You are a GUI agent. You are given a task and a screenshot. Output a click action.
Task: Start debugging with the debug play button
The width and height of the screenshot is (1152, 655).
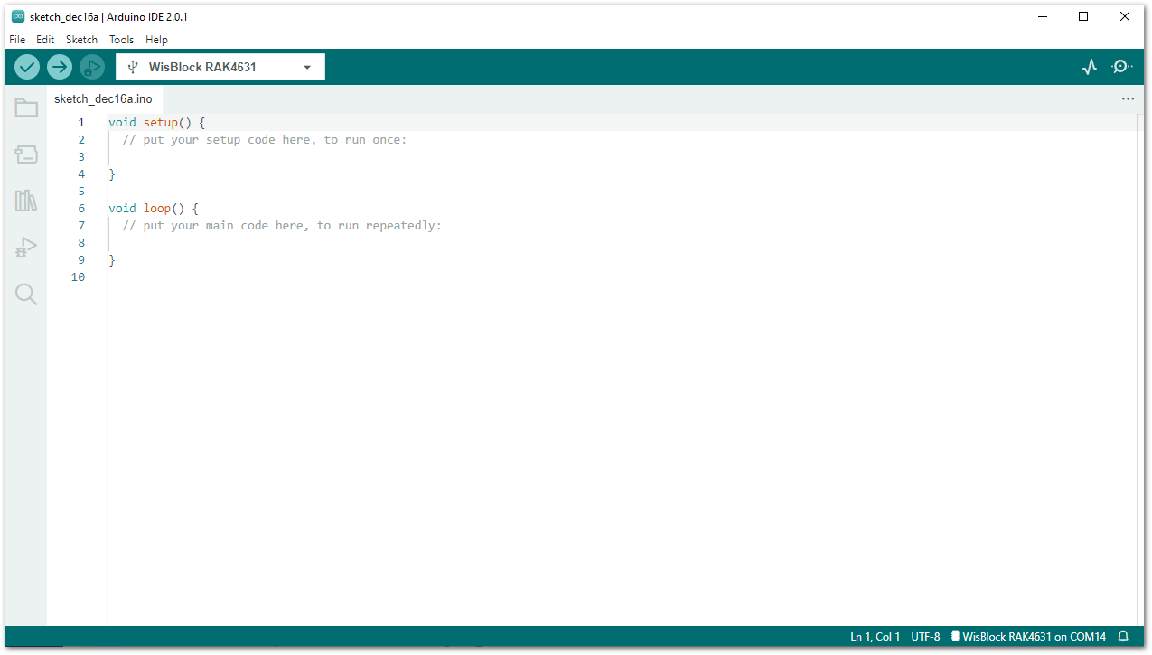pos(92,67)
